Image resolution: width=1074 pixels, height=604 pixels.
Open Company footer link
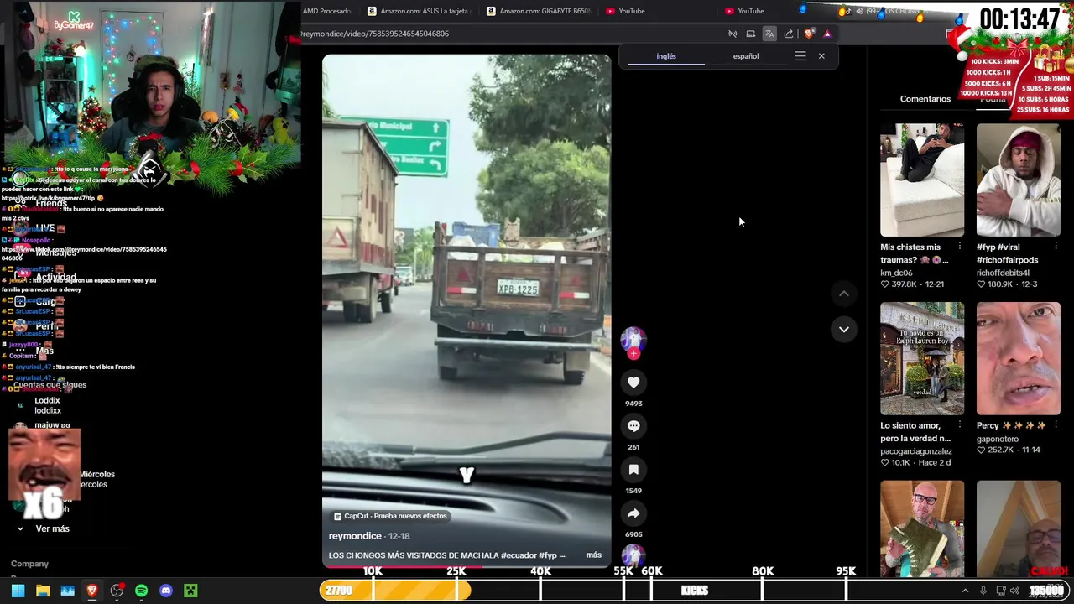(x=29, y=564)
